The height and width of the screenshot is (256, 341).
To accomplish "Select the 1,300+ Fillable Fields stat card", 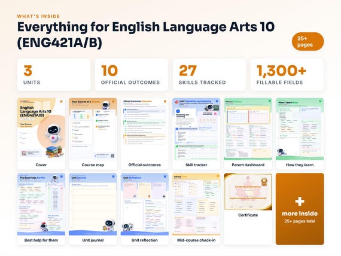I will (x=287, y=75).
